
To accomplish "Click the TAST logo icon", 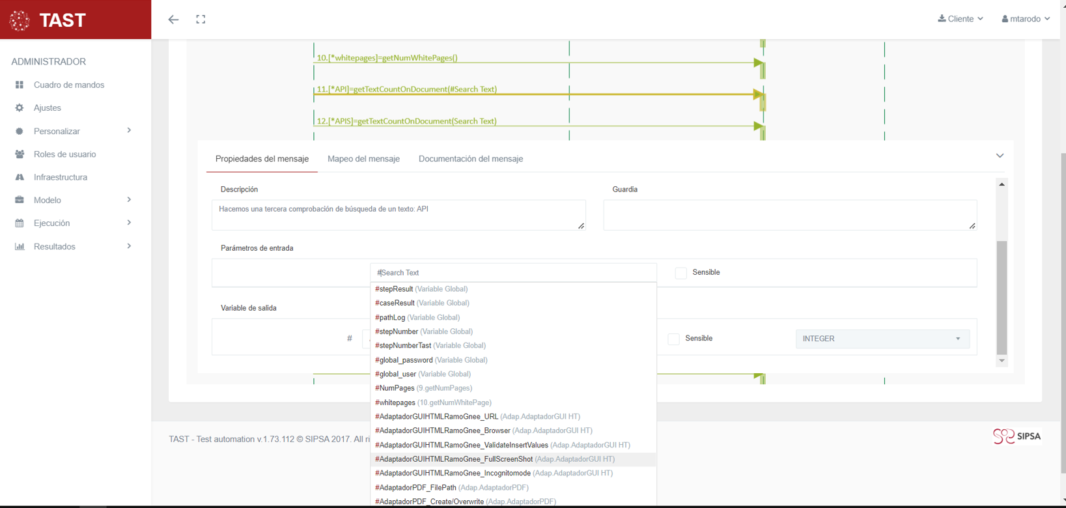I will point(20,20).
